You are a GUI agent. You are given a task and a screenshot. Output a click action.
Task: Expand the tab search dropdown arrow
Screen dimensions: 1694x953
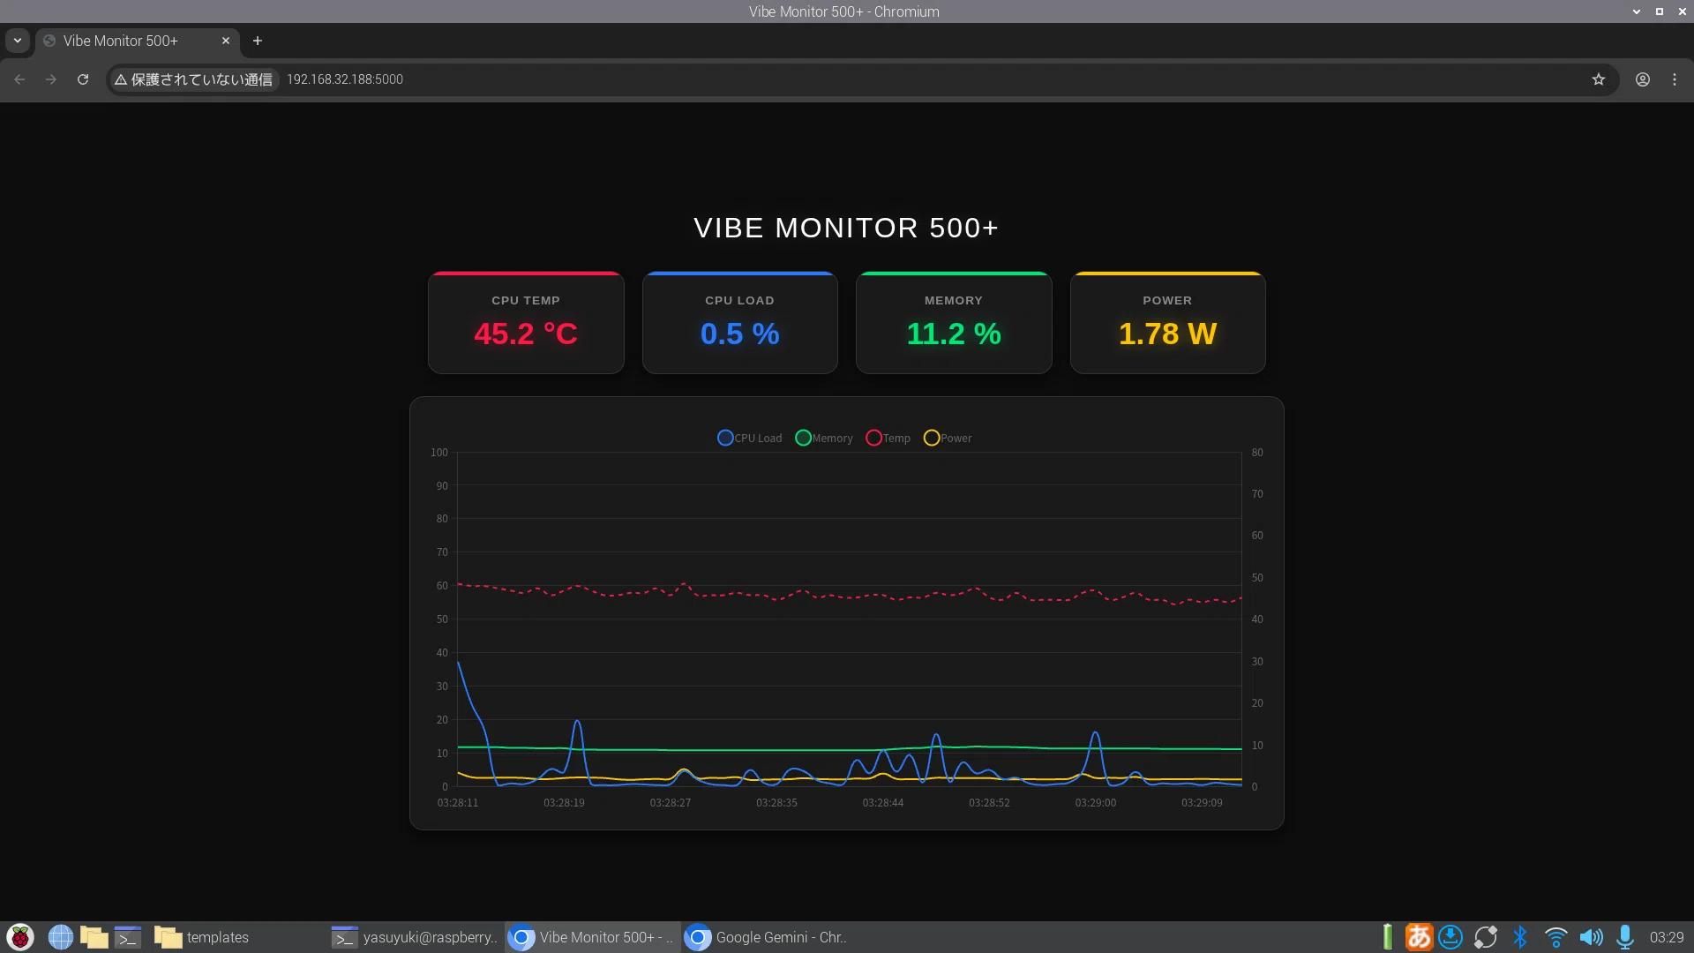[18, 41]
